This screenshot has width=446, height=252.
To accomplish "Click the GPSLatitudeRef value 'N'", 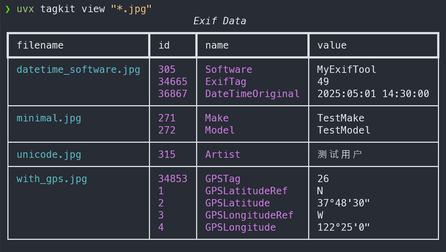I will coord(320,191).
